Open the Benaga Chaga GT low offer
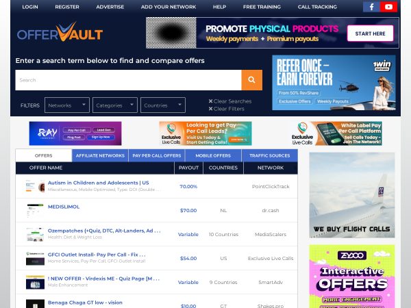The width and height of the screenshot is (411, 308). [85, 303]
